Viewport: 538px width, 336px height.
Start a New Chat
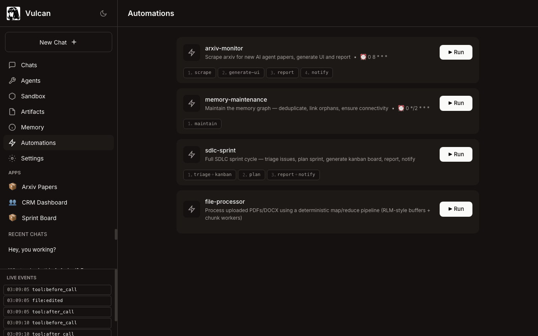pyautogui.click(x=58, y=42)
